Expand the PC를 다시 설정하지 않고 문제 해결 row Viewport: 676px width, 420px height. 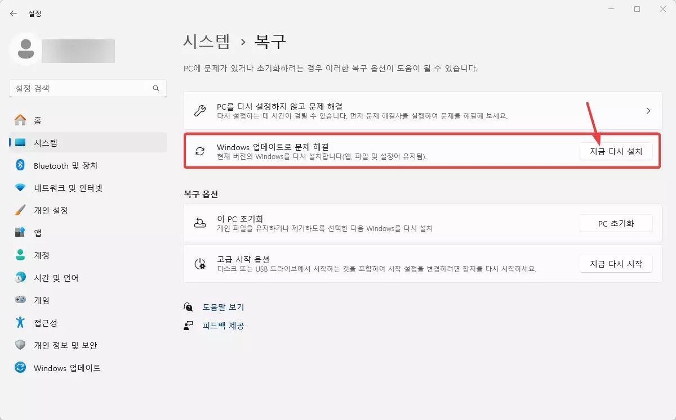tap(421, 111)
